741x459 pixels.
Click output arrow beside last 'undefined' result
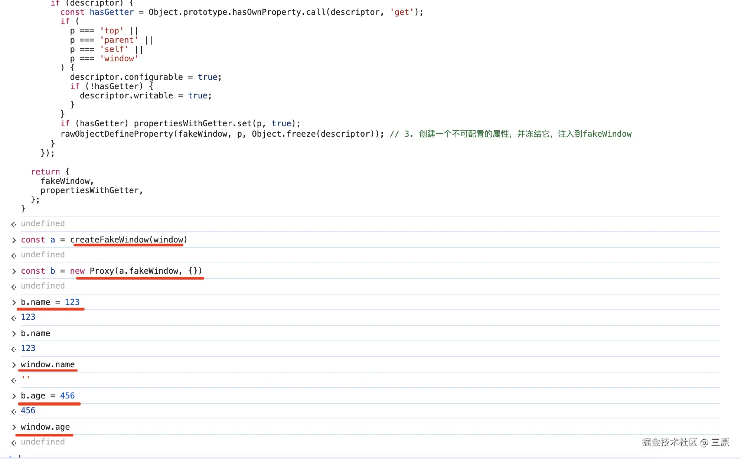coord(14,443)
